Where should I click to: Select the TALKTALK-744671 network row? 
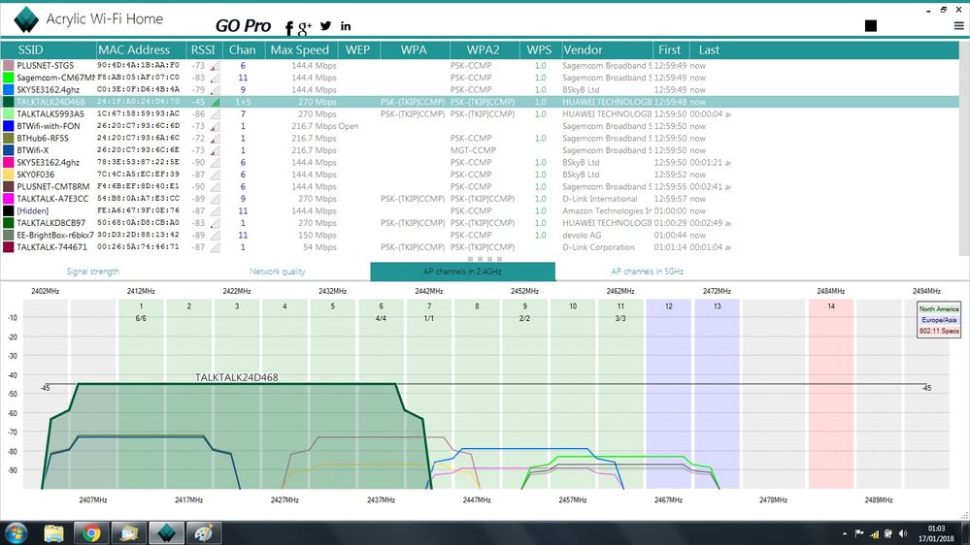[x=480, y=247]
